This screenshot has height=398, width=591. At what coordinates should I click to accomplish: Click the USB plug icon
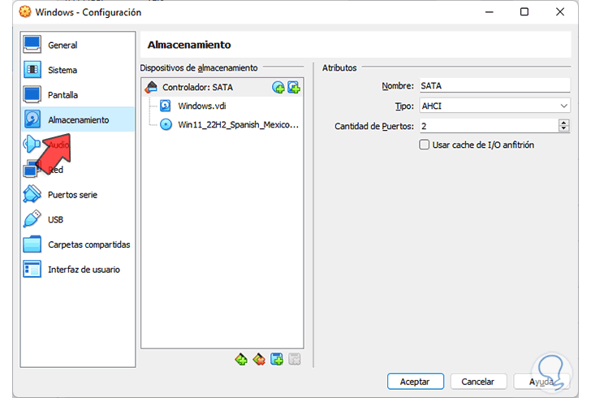pyautogui.click(x=32, y=218)
